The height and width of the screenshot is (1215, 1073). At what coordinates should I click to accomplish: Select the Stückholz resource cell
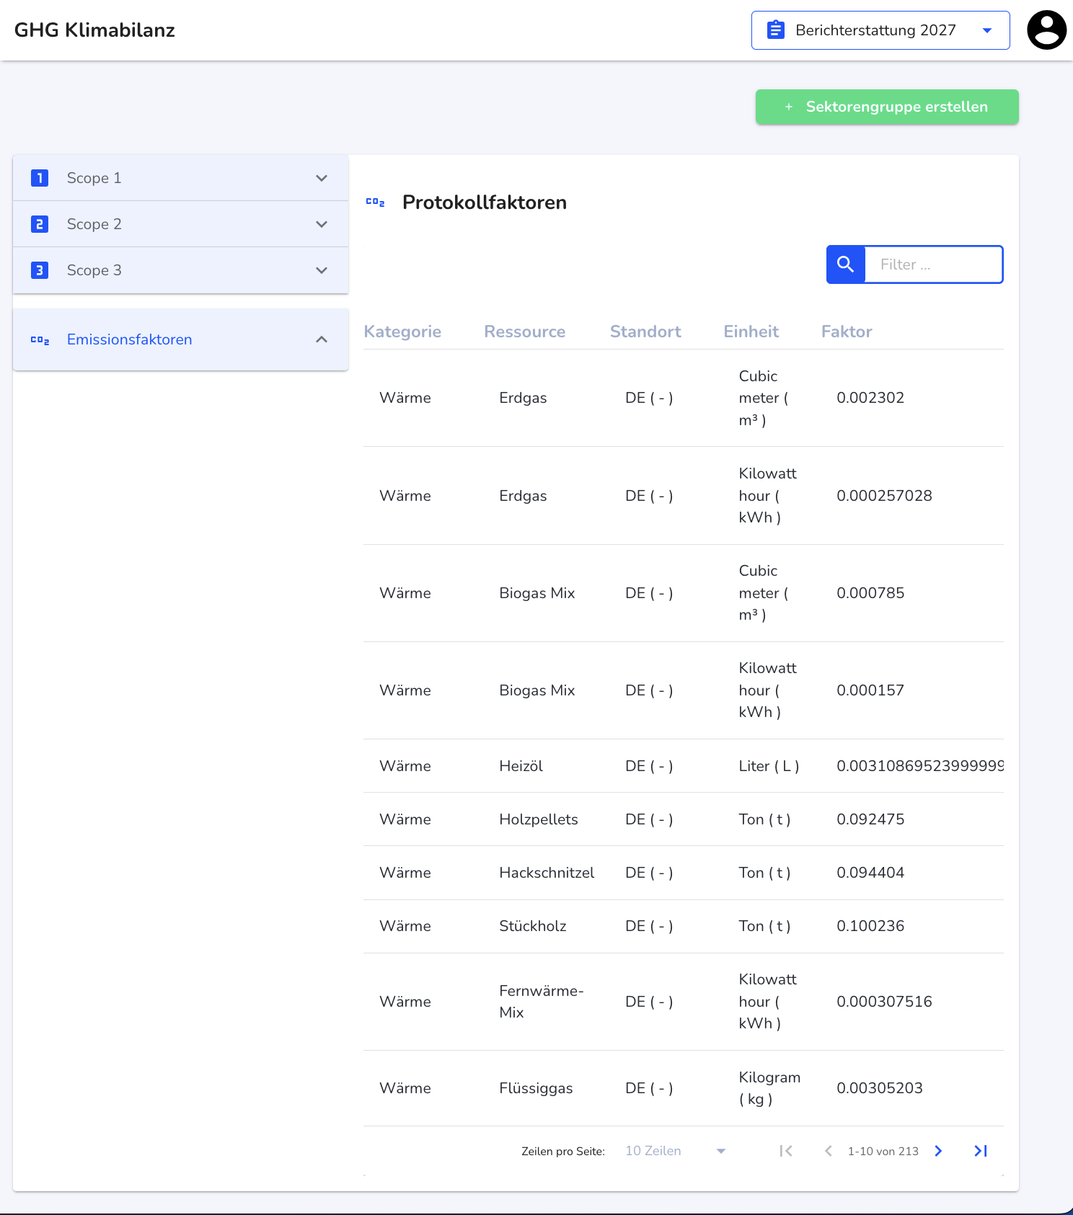pos(533,926)
